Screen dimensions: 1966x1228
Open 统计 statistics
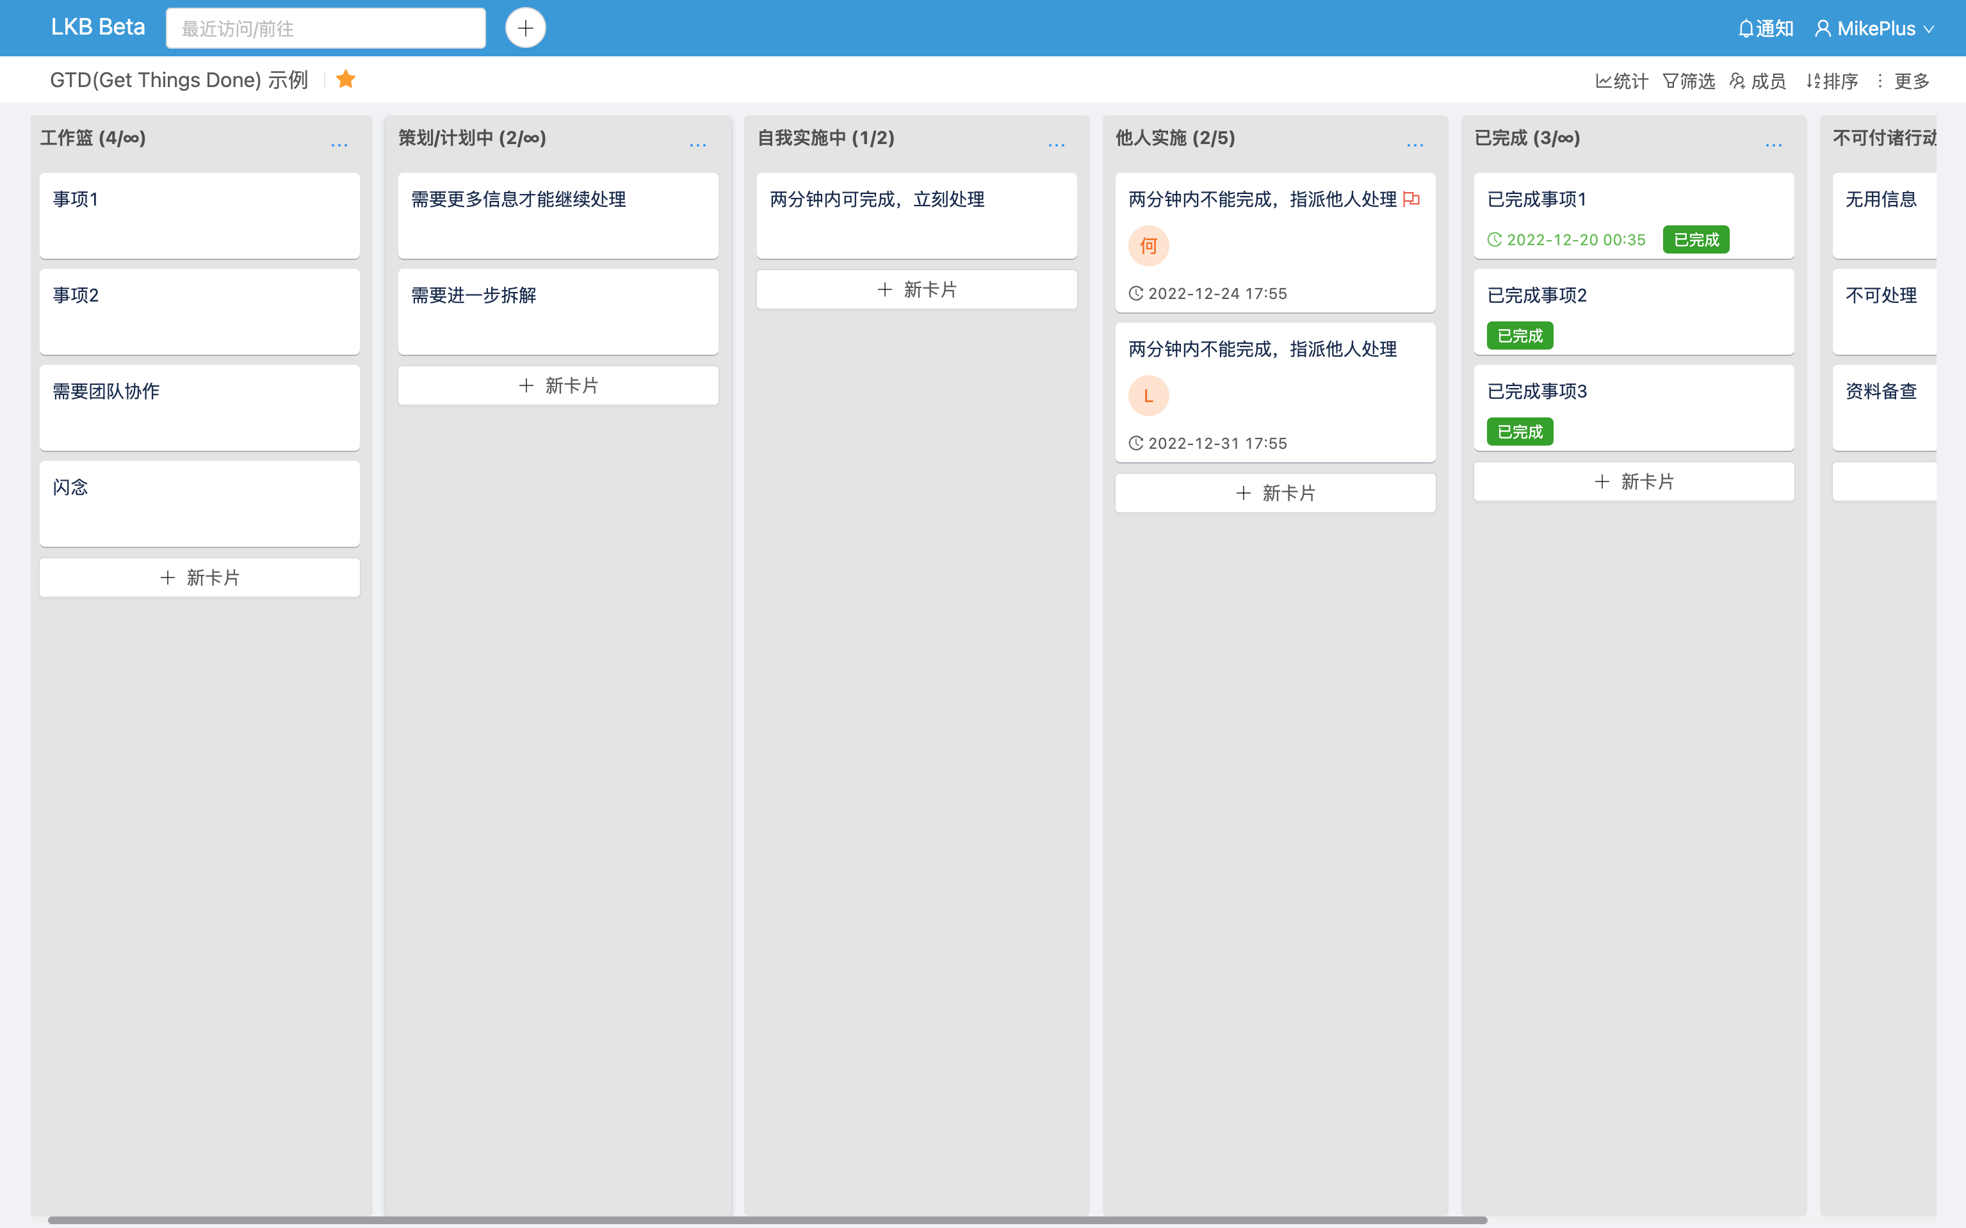[x=1621, y=81]
